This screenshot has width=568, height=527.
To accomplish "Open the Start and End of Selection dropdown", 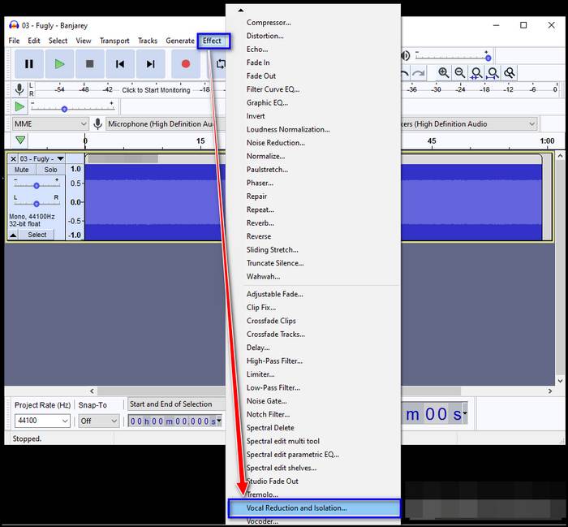I will pyautogui.click(x=177, y=404).
